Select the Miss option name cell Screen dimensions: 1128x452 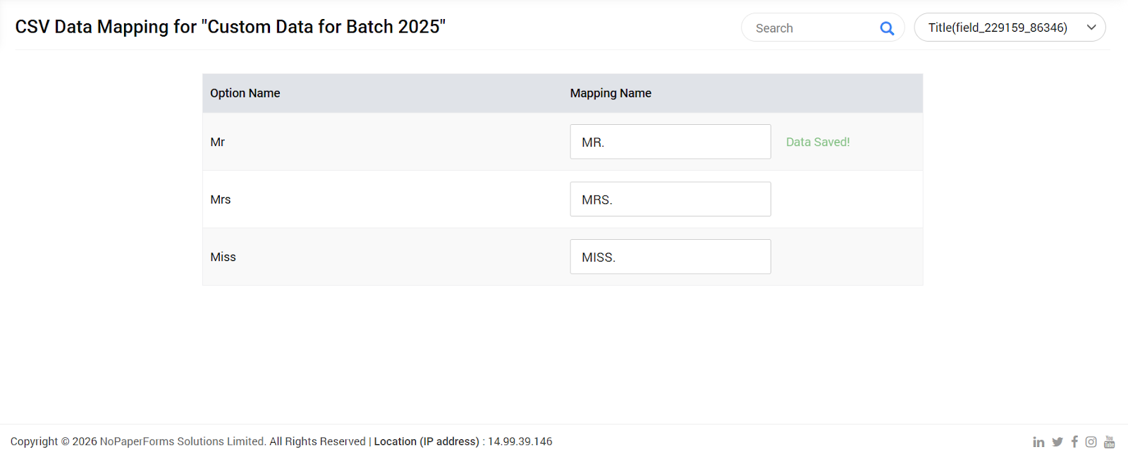[223, 257]
